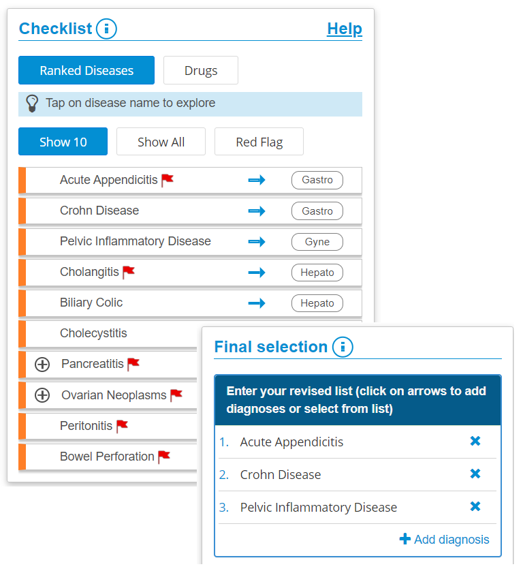Remove Crohn Disease from final selection
The height and width of the screenshot is (571, 523).
tap(475, 474)
